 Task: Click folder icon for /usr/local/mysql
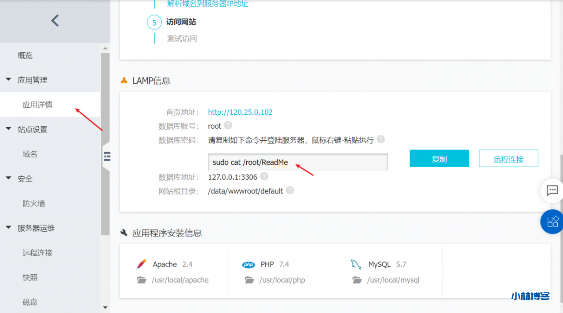357,280
